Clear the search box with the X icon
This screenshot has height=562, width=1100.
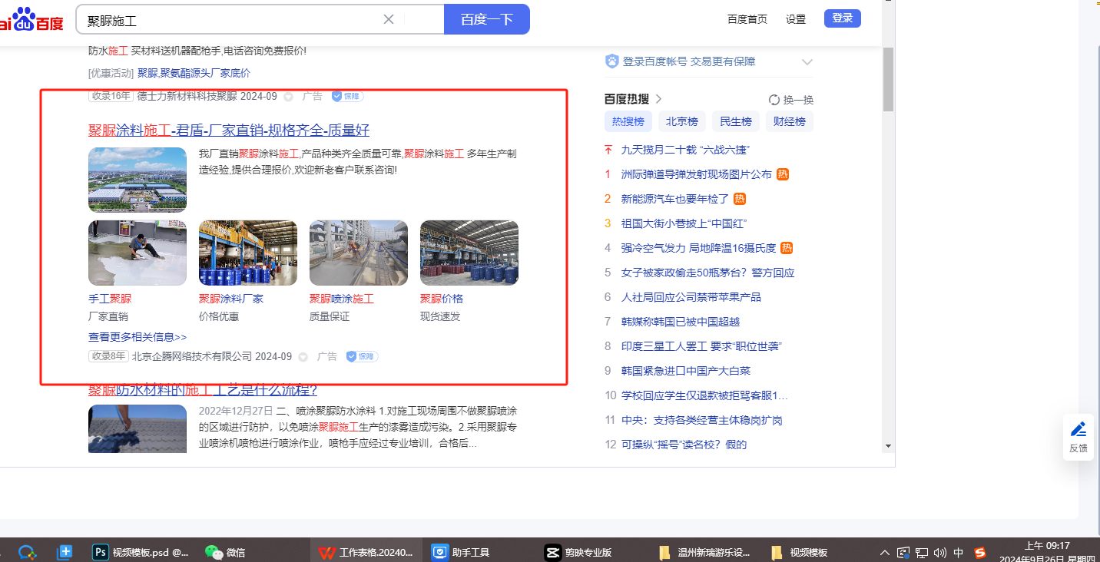pyautogui.click(x=389, y=19)
